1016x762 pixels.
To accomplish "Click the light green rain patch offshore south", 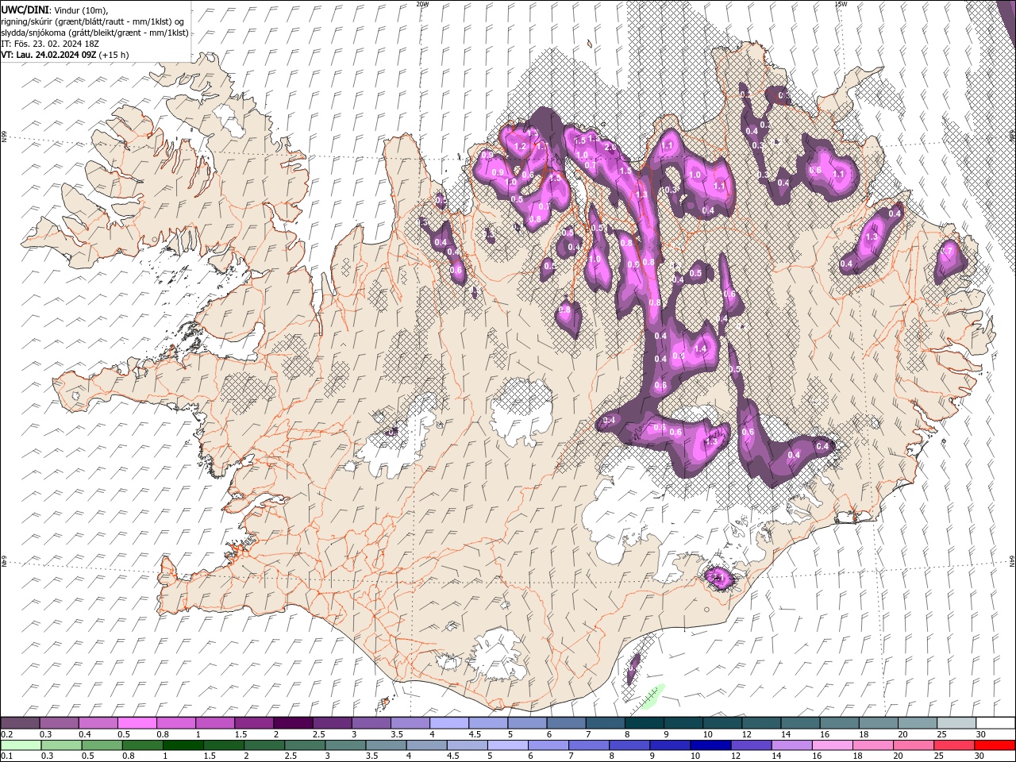I will click(652, 696).
